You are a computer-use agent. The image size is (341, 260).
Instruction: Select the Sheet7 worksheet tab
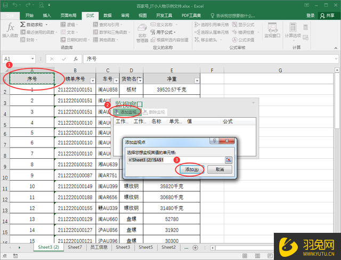click(x=75, y=247)
